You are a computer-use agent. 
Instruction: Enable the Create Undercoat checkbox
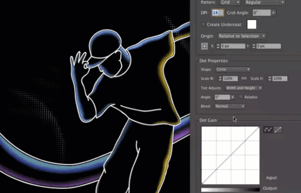(x=203, y=24)
